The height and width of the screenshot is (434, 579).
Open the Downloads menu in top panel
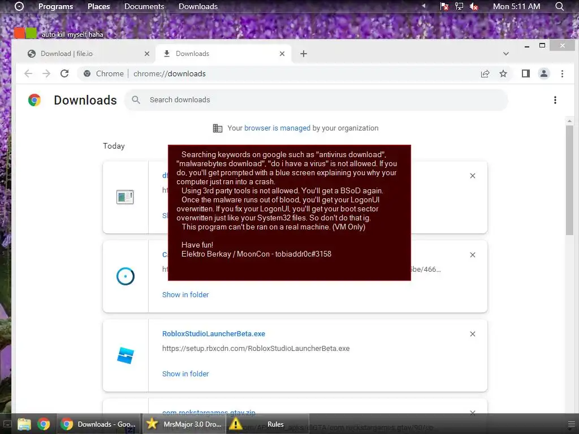198,6
